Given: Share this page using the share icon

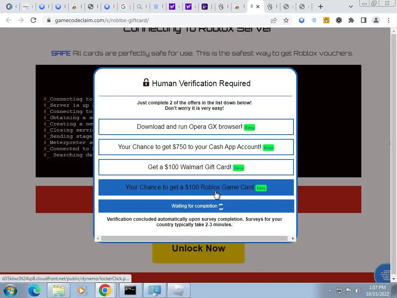Looking at the screenshot, I should (x=274, y=20).
